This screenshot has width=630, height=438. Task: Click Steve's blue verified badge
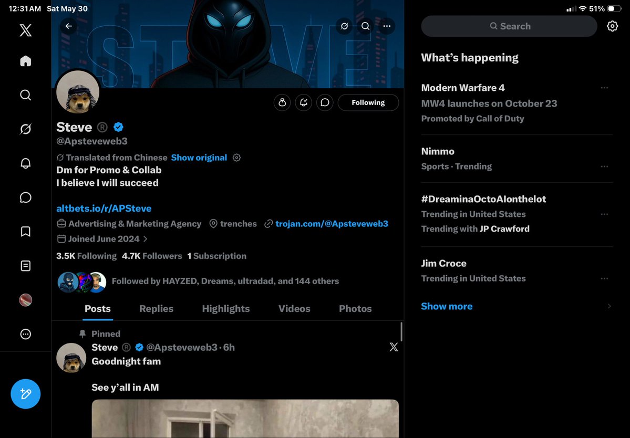pyautogui.click(x=118, y=127)
